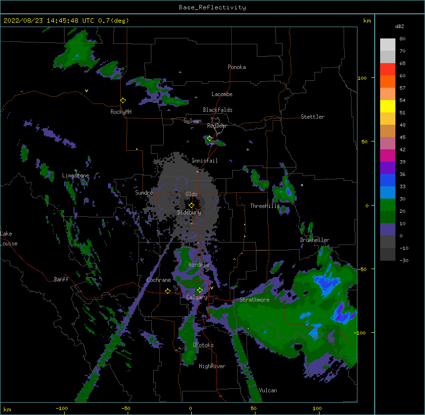
Task: Click the Blackfalds town label
Action: pyautogui.click(x=217, y=110)
